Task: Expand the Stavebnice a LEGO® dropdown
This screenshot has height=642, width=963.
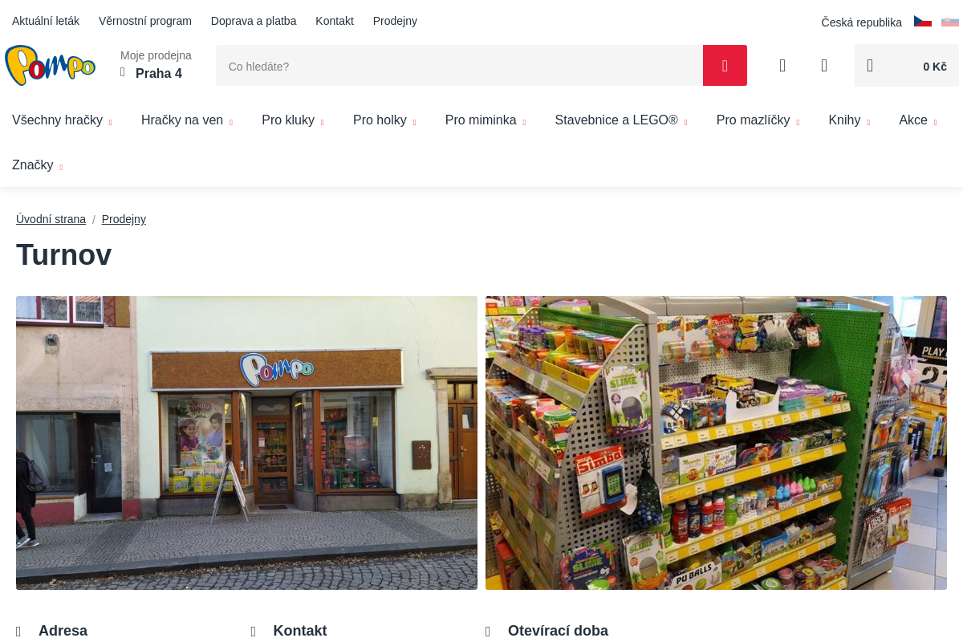Action: coord(621,120)
